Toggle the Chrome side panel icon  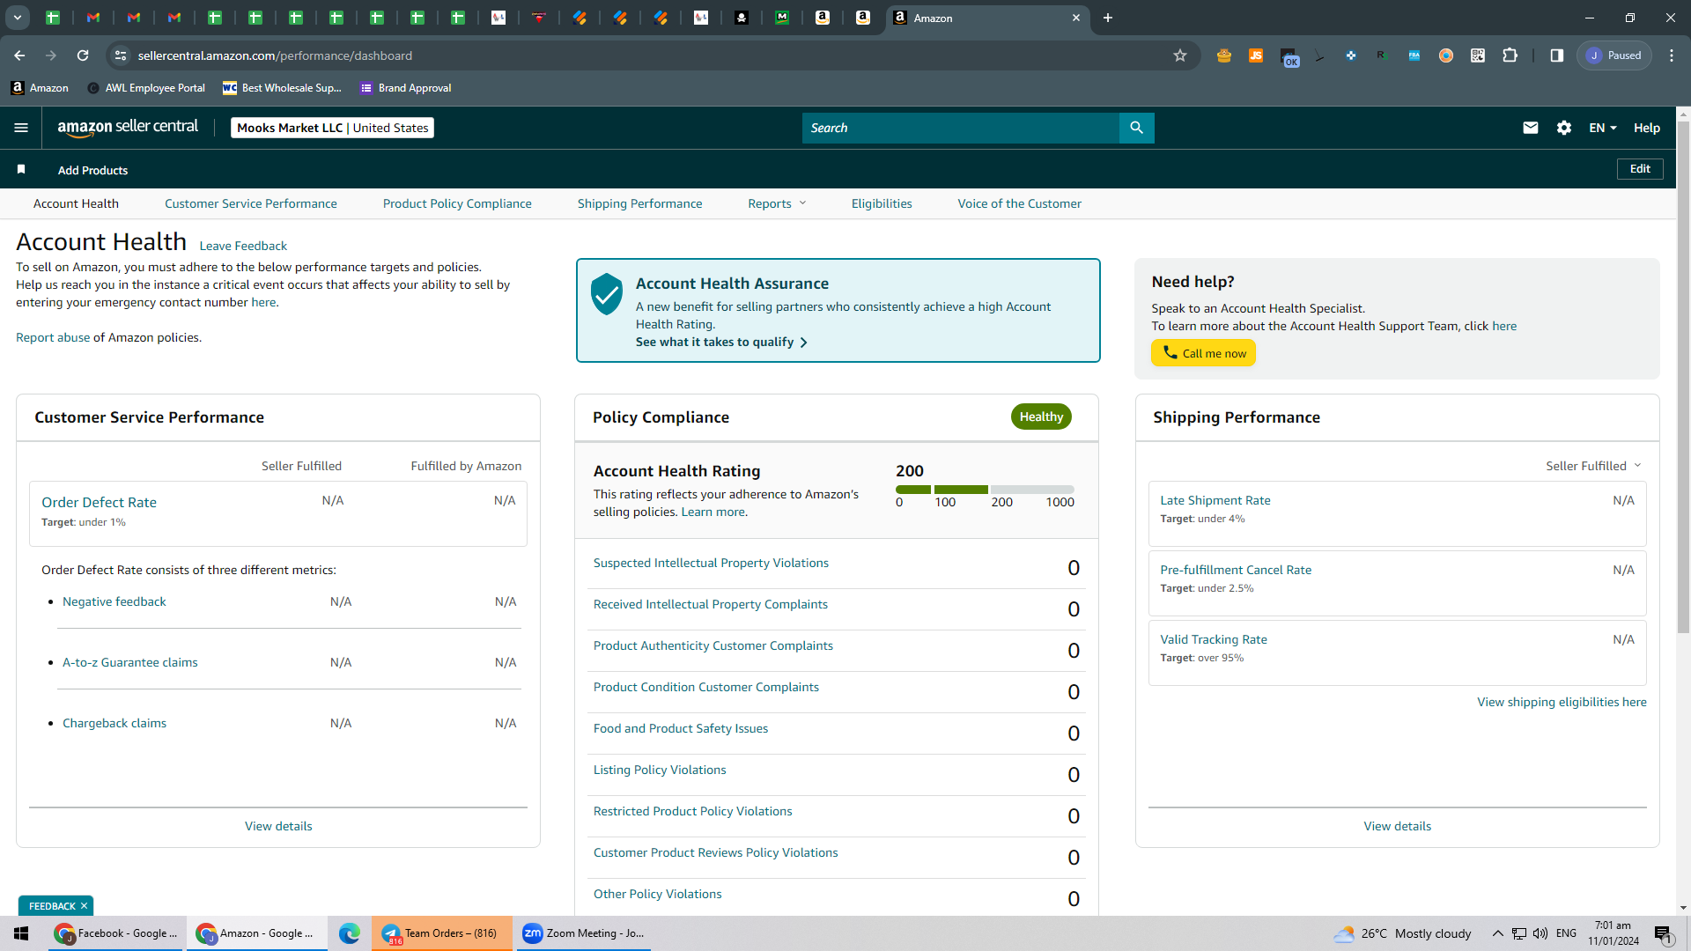1557,55
